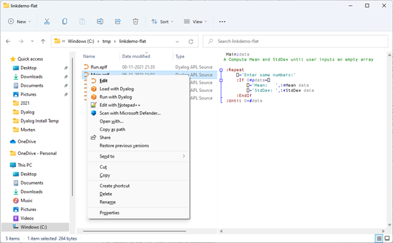Image resolution: width=393 pixels, height=243 pixels.
Task: Expand the Send to submenu
Action: (138, 156)
